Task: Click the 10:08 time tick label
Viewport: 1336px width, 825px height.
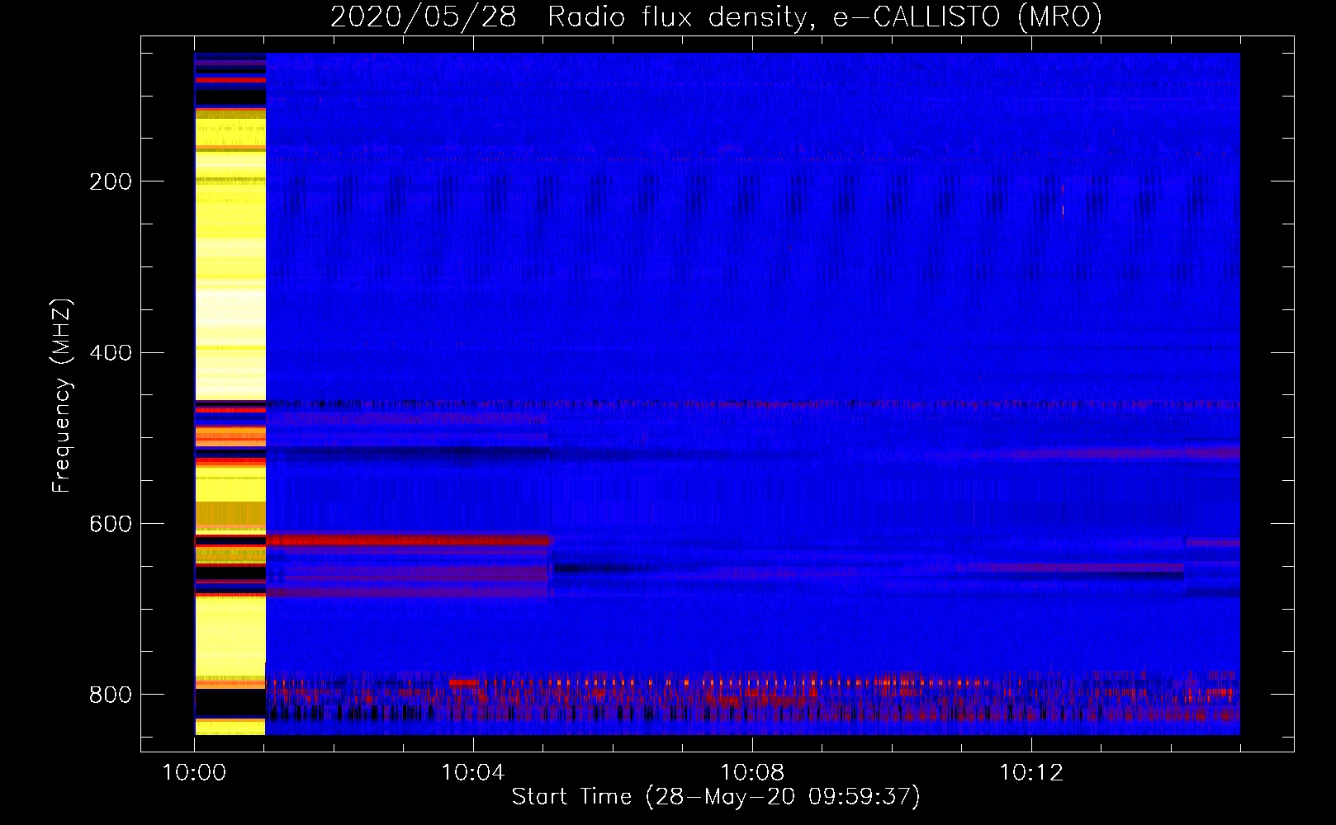Action: tap(752, 773)
